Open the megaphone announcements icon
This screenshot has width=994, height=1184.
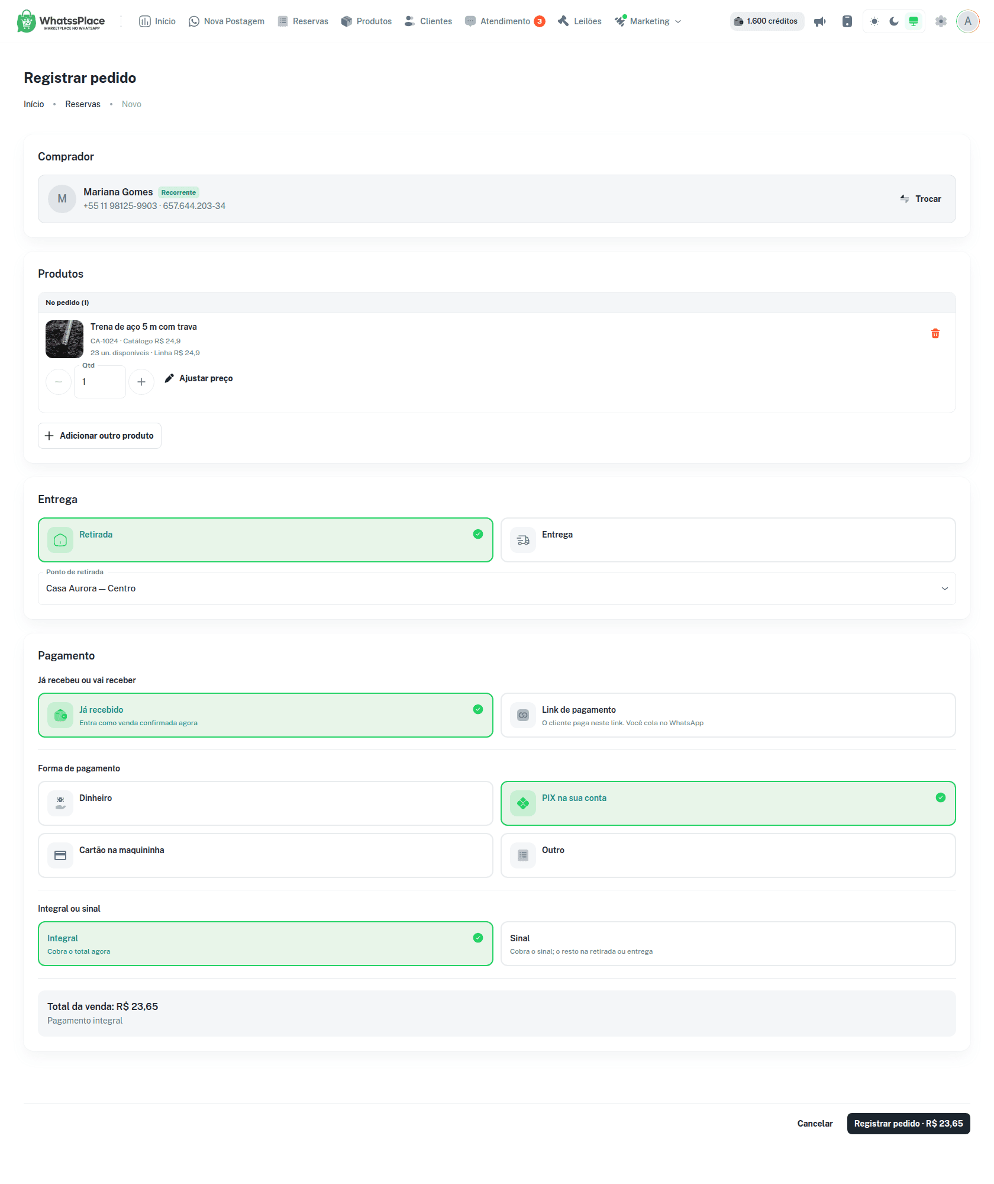(819, 21)
